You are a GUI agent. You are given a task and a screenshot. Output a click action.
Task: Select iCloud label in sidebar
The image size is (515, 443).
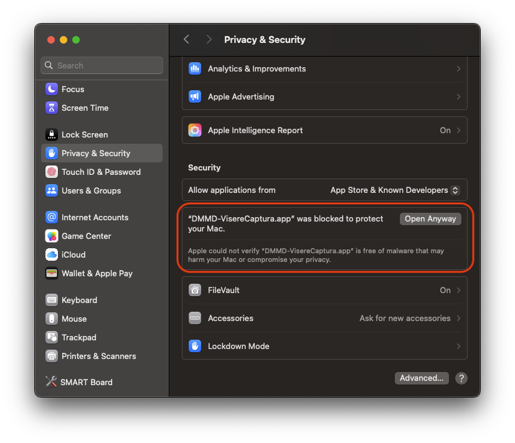click(73, 254)
